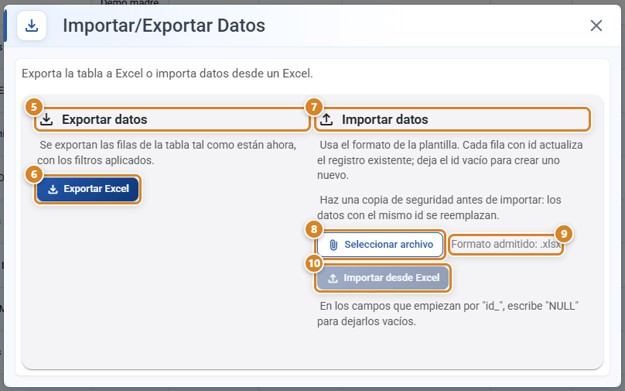625x391 pixels.
Task: Click the Importar datos heading text
Action: 385,119
